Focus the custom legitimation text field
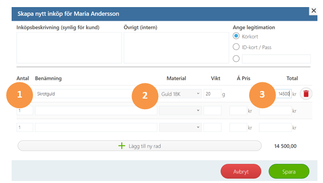This screenshot has width=323, height=183. [276, 59]
